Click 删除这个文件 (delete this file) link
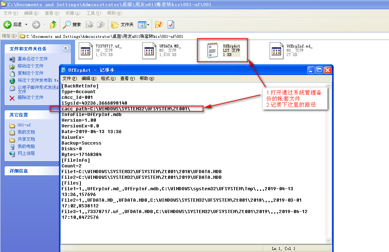 30,97
